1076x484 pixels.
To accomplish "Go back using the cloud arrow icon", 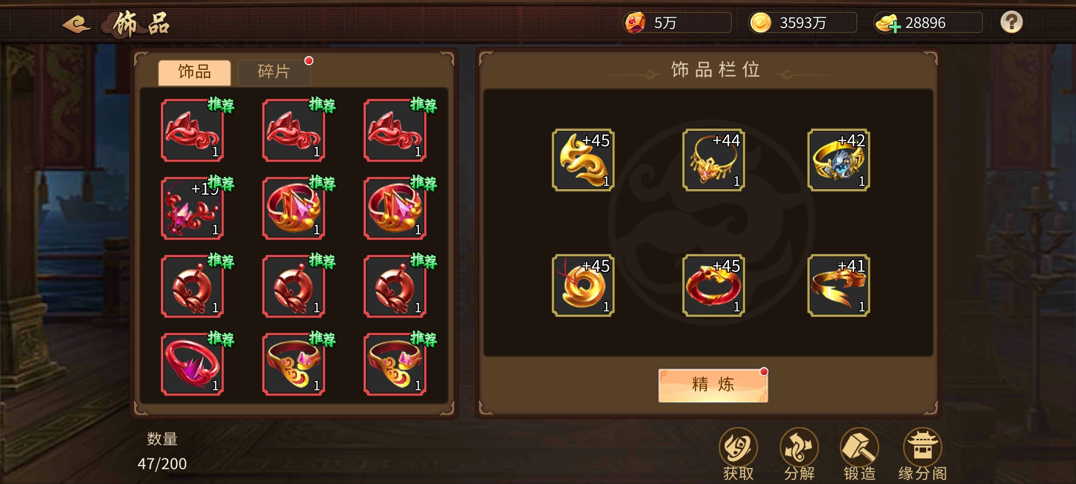I will point(76,24).
